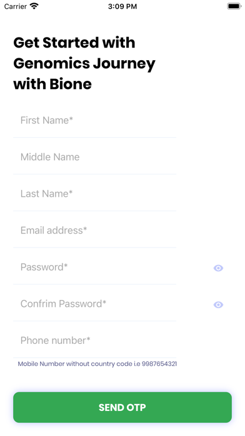Click into the Last Name field
Viewport: 245px width, 436px height.
click(x=94, y=194)
